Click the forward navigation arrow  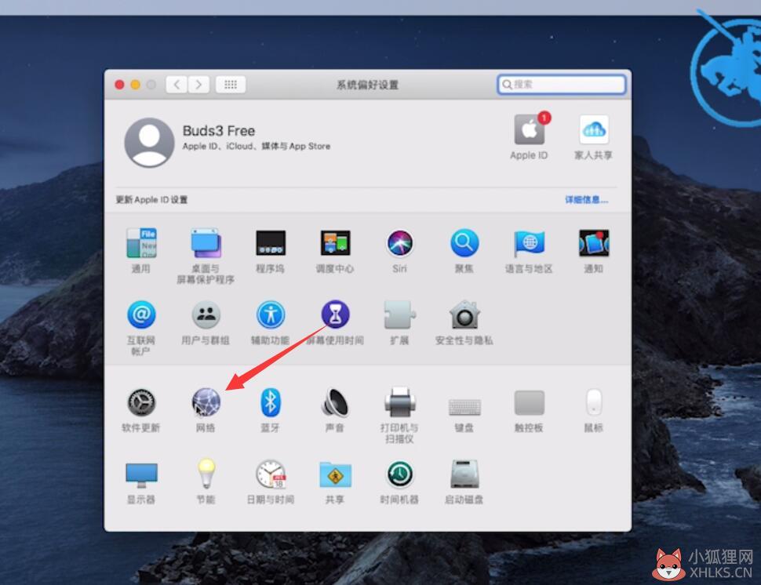click(x=198, y=85)
